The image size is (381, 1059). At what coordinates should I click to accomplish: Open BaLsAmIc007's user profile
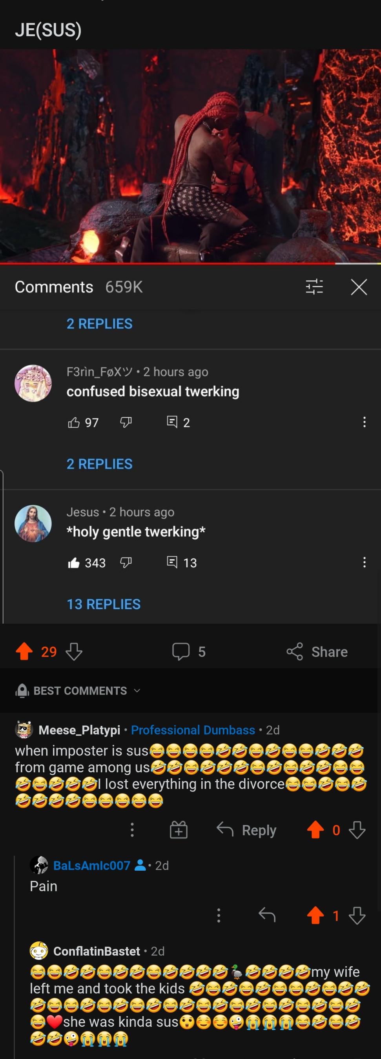[x=91, y=866]
